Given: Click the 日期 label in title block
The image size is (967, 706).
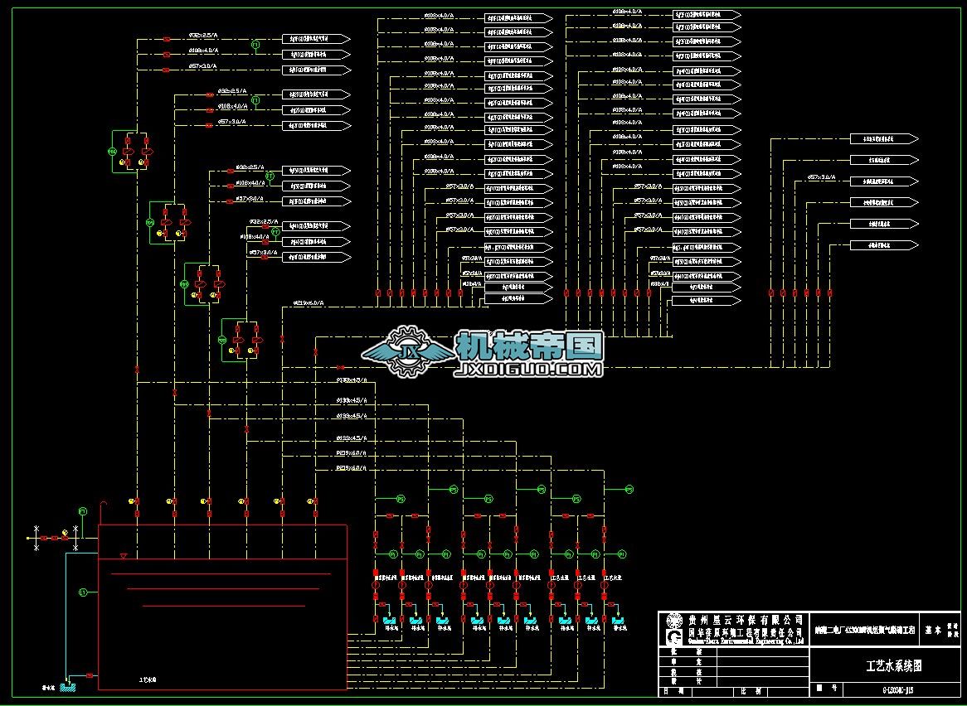Looking at the screenshot, I should [x=673, y=692].
